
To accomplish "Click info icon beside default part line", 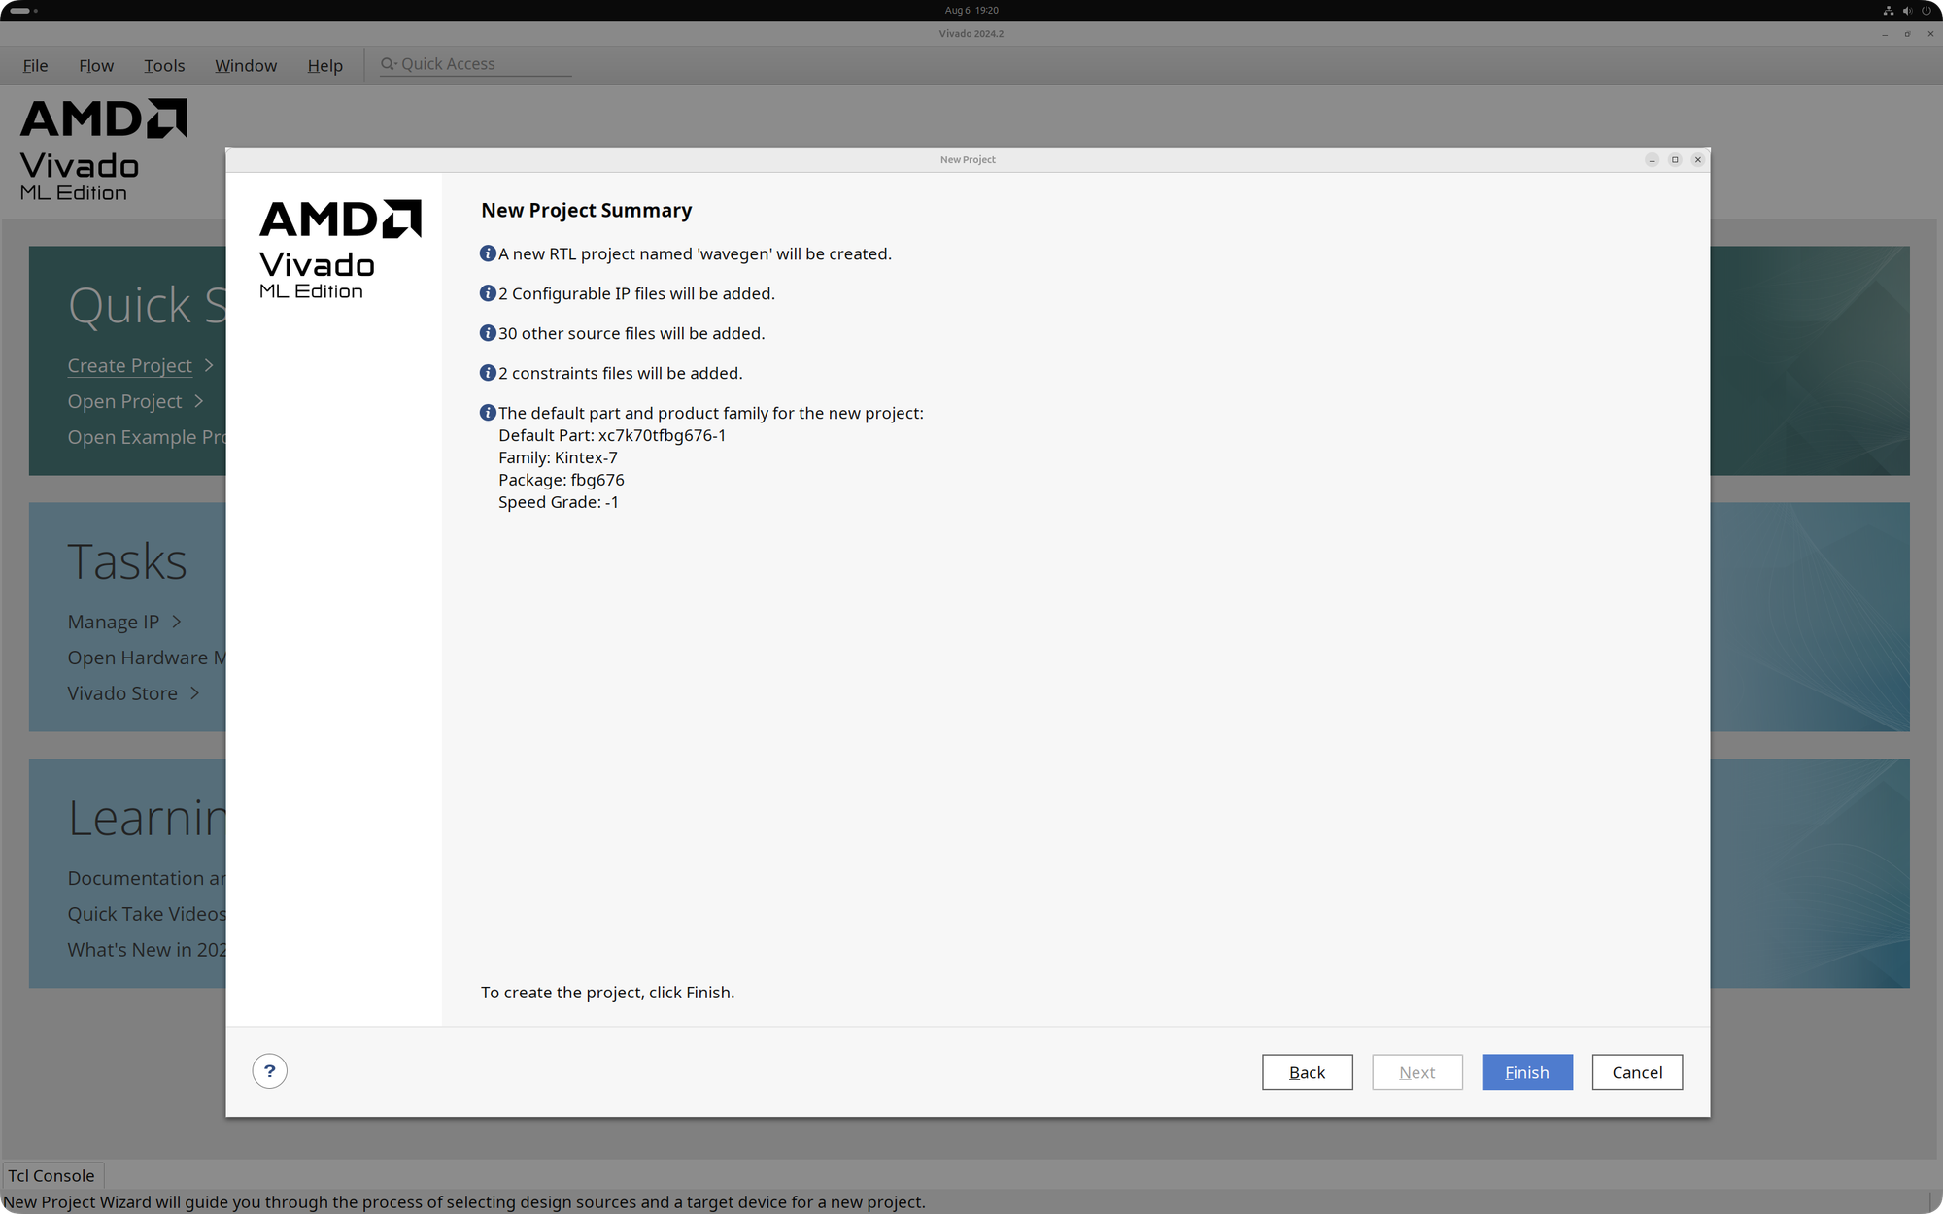I will click(488, 413).
